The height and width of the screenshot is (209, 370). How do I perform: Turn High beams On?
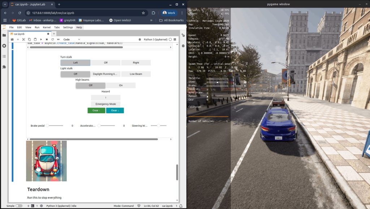[121, 85]
